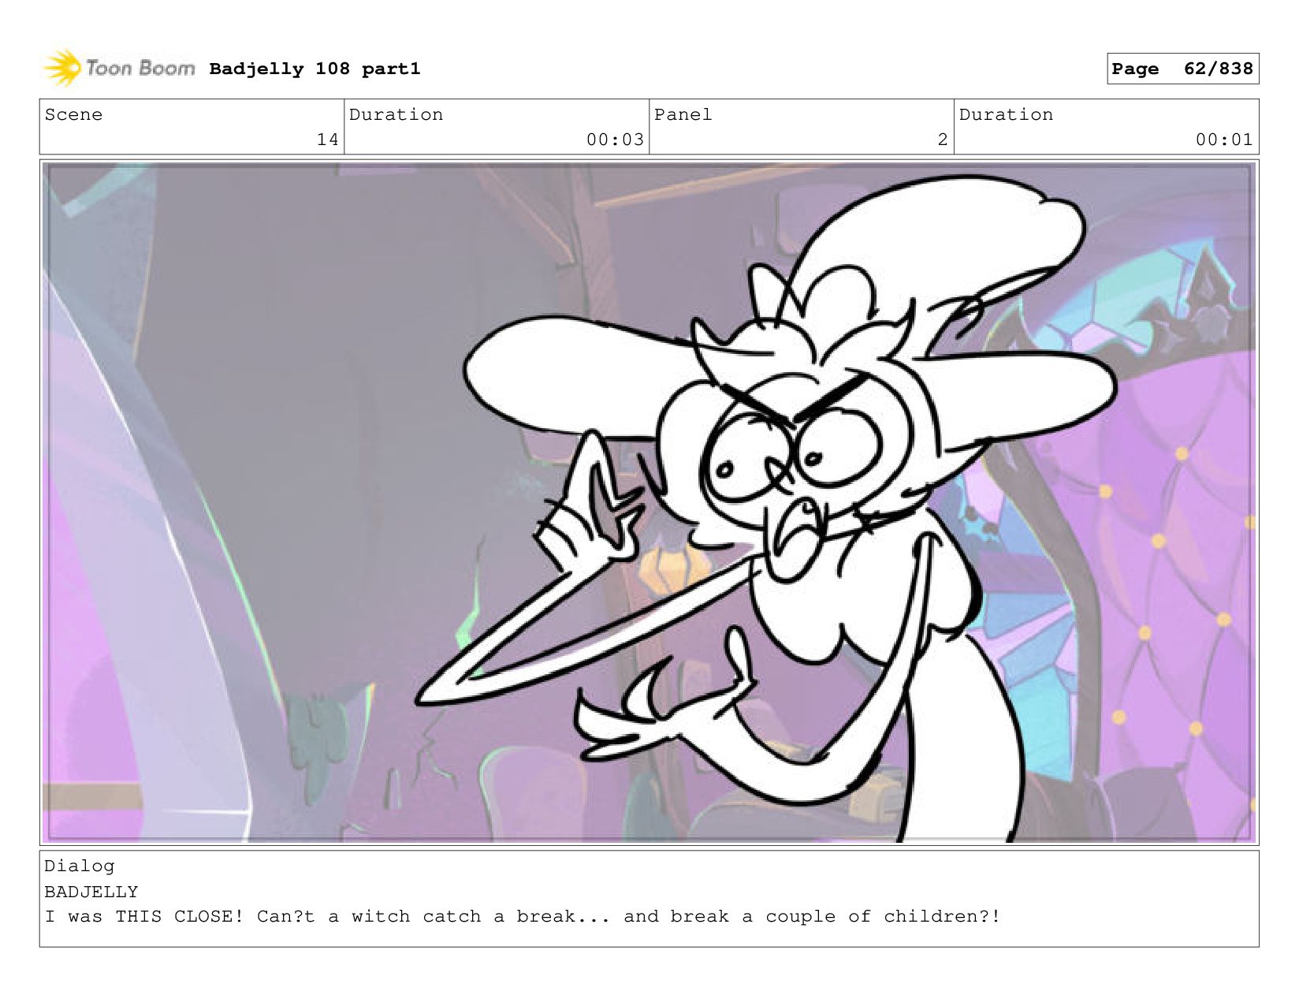Click the dialog line 'I was THIS CLOSE!'
This screenshot has width=1299, height=1006.
coord(144,916)
